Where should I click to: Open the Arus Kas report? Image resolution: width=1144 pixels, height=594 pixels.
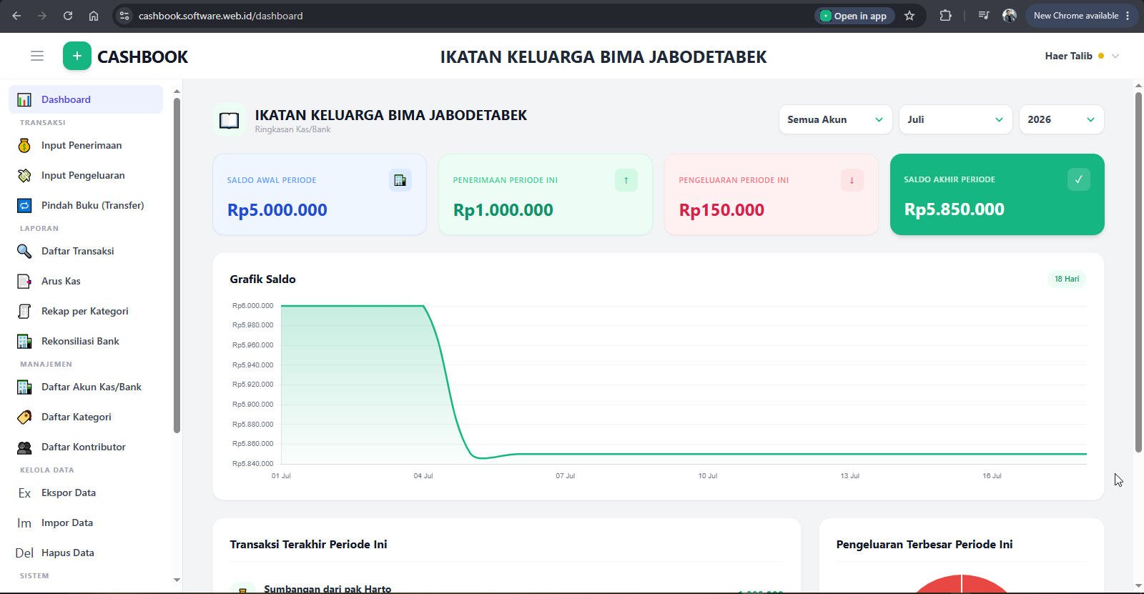(x=86, y=281)
